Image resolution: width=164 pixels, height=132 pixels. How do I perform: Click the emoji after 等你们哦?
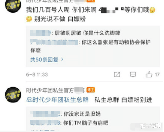153,10
